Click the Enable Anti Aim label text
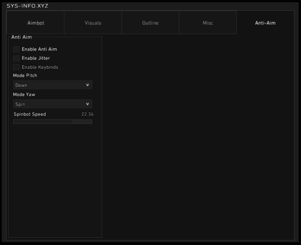301x245 pixels. pos(39,49)
